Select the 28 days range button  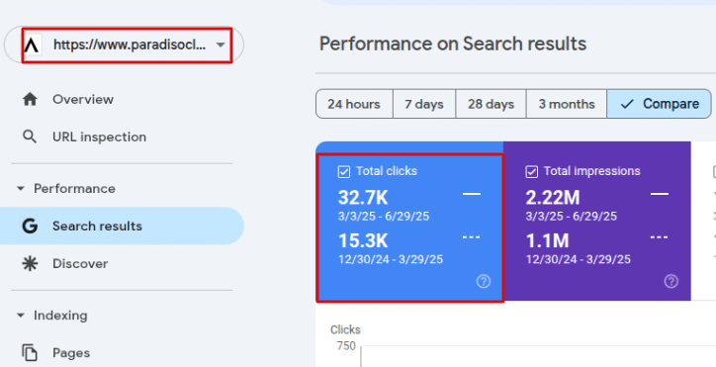point(491,104)
